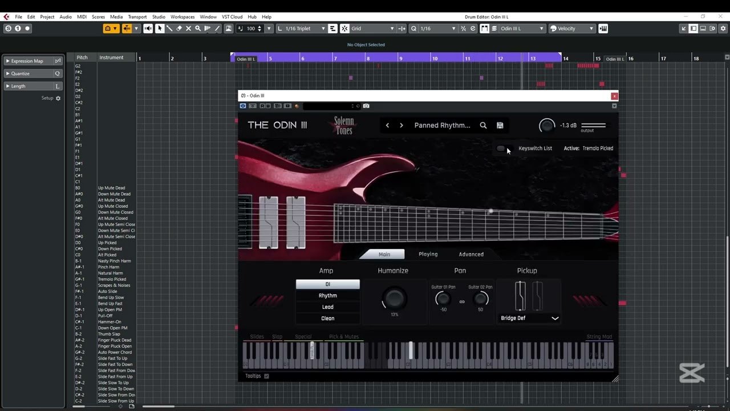Click the Pitch column header
Viewport: 730px width, 411px height.
[x=82, y=57]
